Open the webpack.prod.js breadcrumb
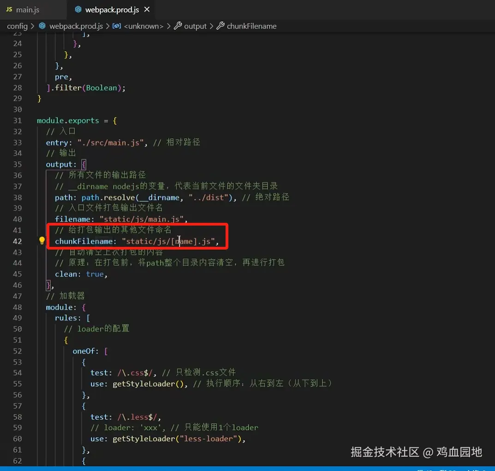The width and height of the screenshot is (495, 471). (x=76, y=26)
